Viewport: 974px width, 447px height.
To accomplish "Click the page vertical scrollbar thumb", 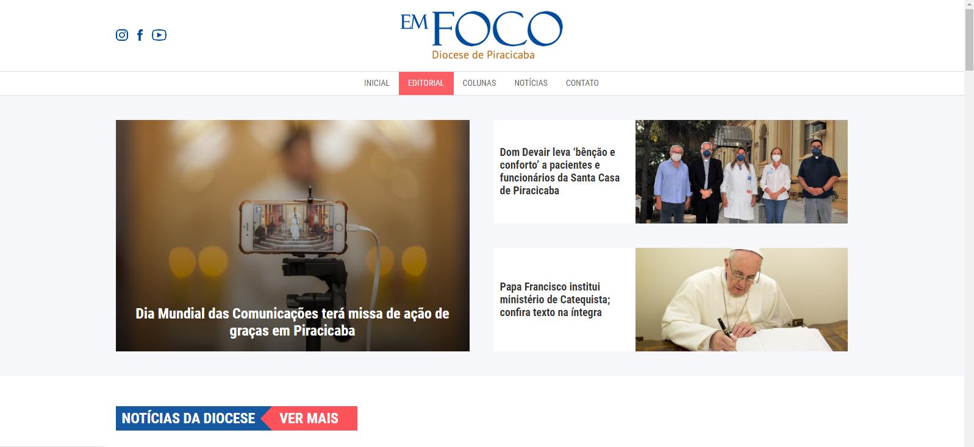I will tap(969, 41).
